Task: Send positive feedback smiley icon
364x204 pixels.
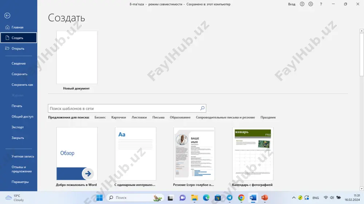Action: pos(302,4)
